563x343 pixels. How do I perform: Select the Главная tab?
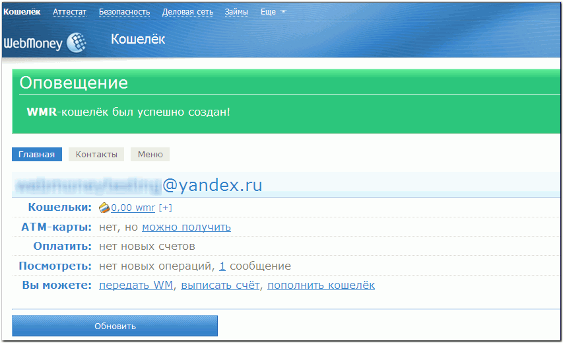click(36, 154)
